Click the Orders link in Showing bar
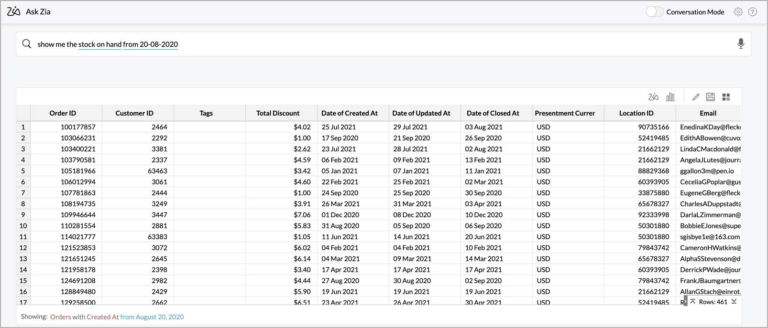Screen dimensions: 768x328 tap(60, 317)
